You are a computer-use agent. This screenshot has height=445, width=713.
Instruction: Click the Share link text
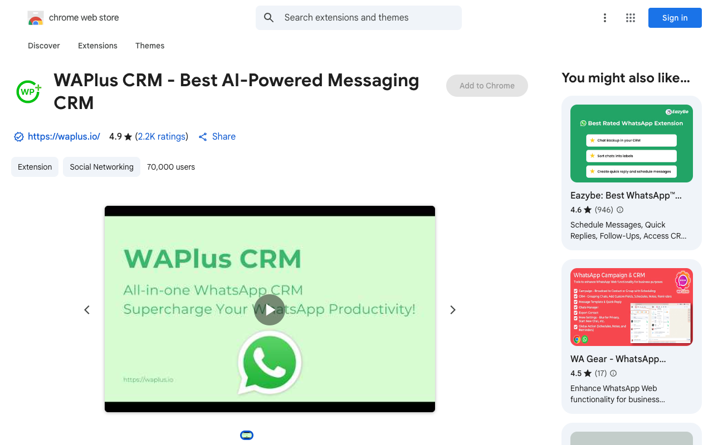[224, 136]
